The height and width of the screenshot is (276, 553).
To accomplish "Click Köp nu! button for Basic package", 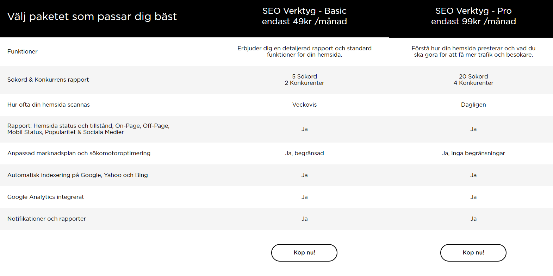I will point(304,253).
